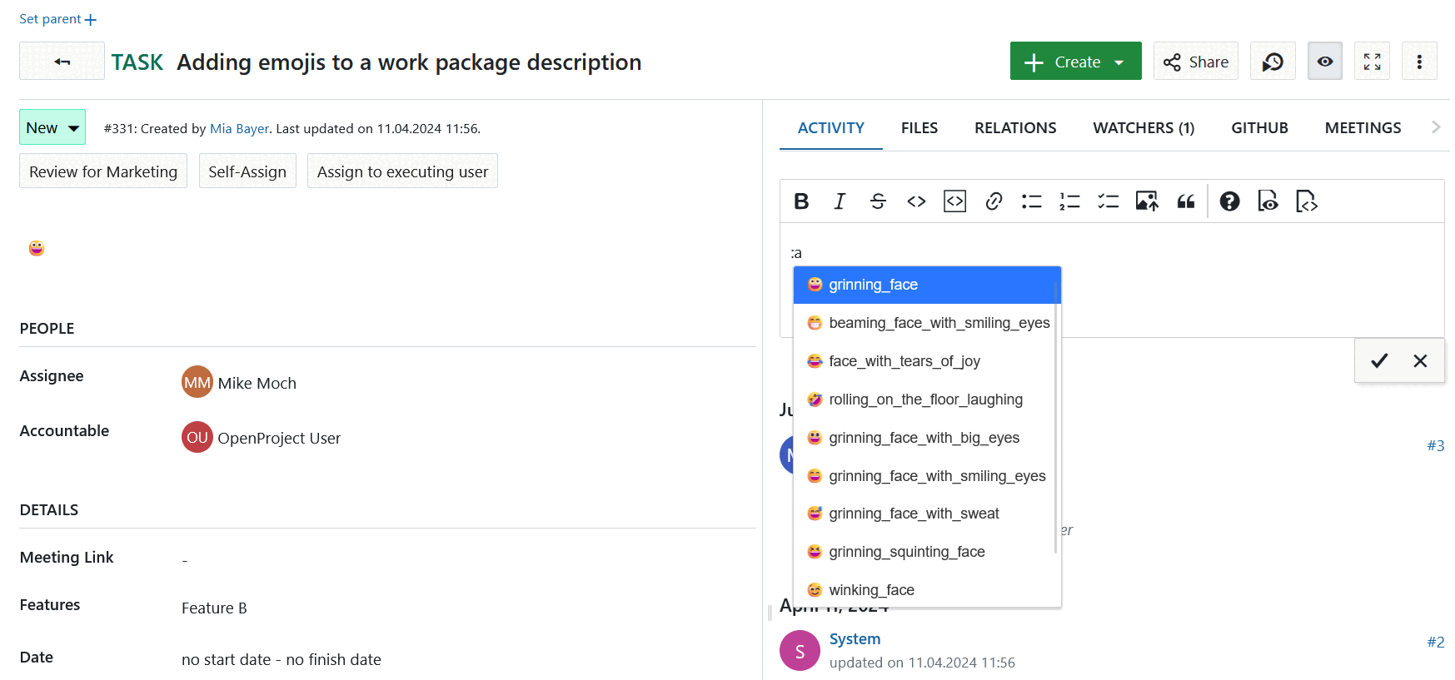Open the more actions three-dot menu
The width and height of the screenshot is (1455, 680).
click(x=1419, y=62)
